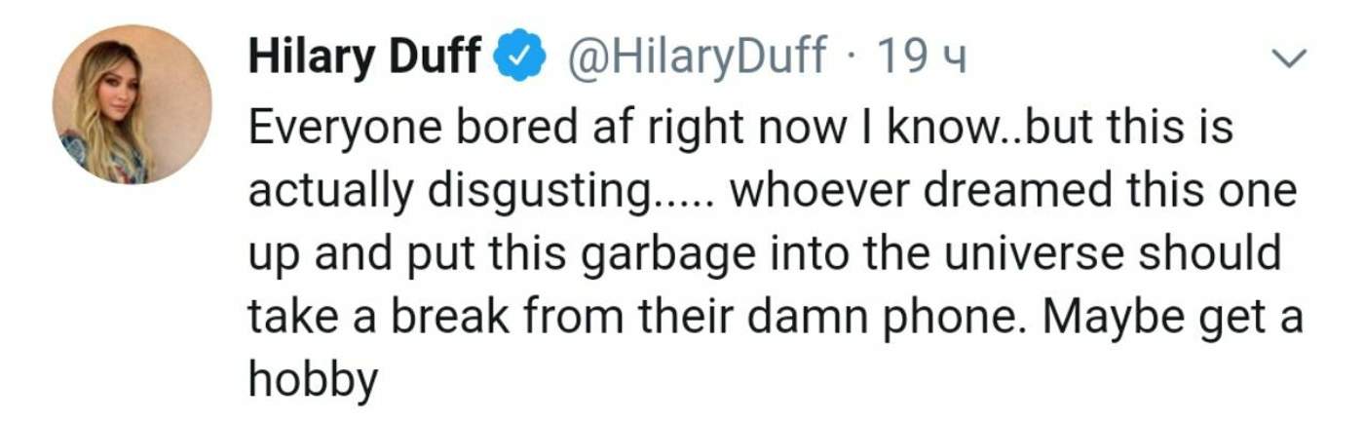Open the tweet options chevron menu
The image size is (1364, 421).
(1291, 60)
